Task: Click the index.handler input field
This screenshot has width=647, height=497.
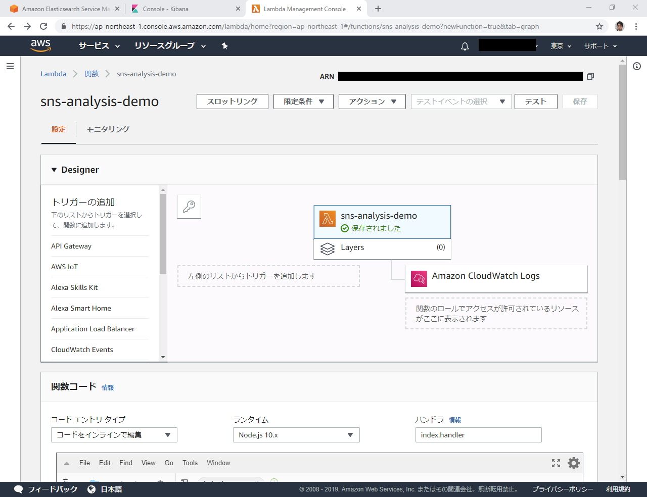Action: tap(478, 435)
